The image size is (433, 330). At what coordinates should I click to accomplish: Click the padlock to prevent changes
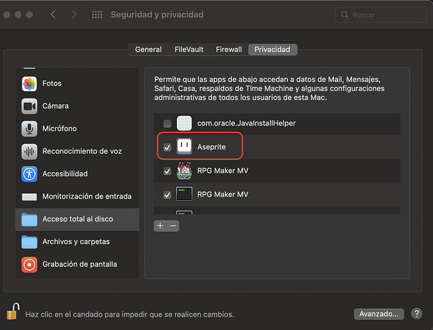(13, 312)
